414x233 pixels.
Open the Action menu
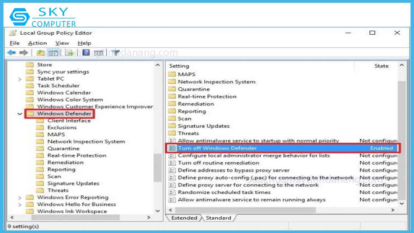(38, 43)
